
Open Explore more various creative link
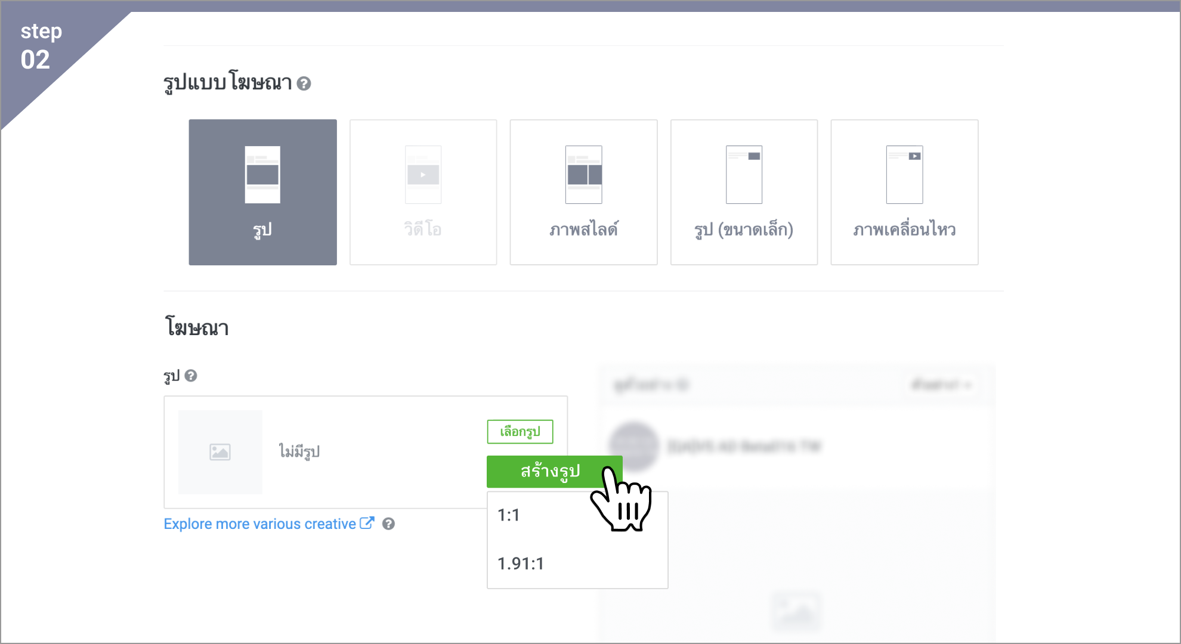pos(259,524)
